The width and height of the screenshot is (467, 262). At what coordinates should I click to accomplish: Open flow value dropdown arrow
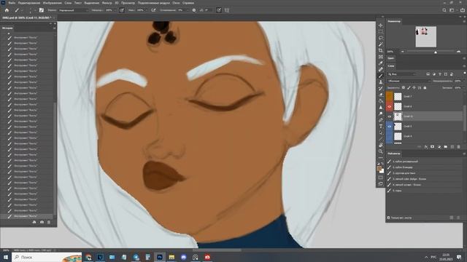point(147,10)
